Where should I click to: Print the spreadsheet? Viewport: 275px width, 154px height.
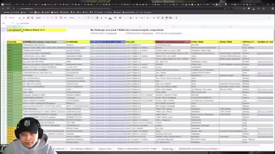(x=28, y=18)
